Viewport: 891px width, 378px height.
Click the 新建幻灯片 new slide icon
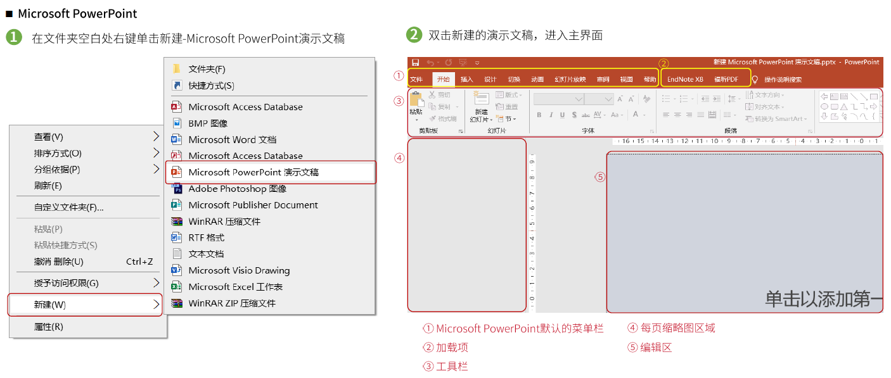[482, 98]
